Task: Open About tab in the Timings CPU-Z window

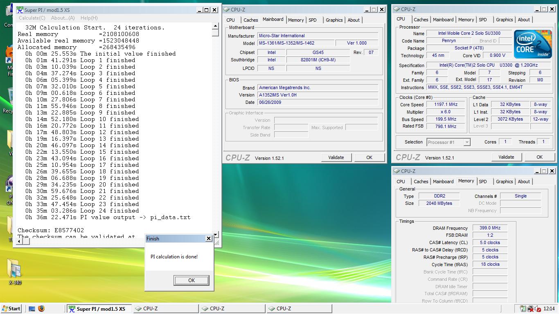Action: click(x=524, y=182)
